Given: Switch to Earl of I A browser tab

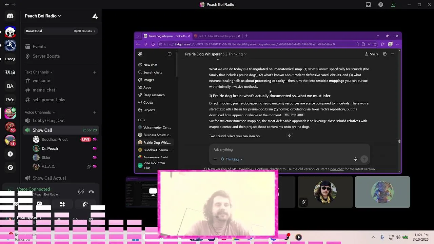Looking at the screenshot, I should coord(217,36).
